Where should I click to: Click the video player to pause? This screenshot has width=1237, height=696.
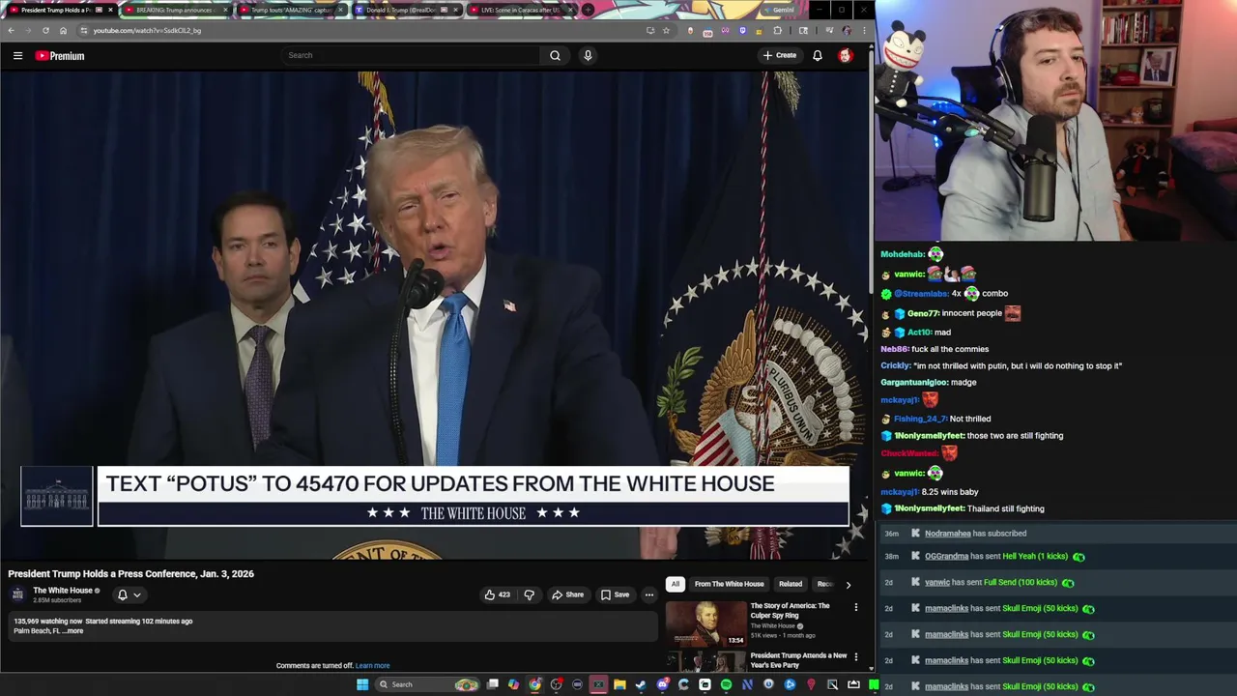tap(435, 314)
